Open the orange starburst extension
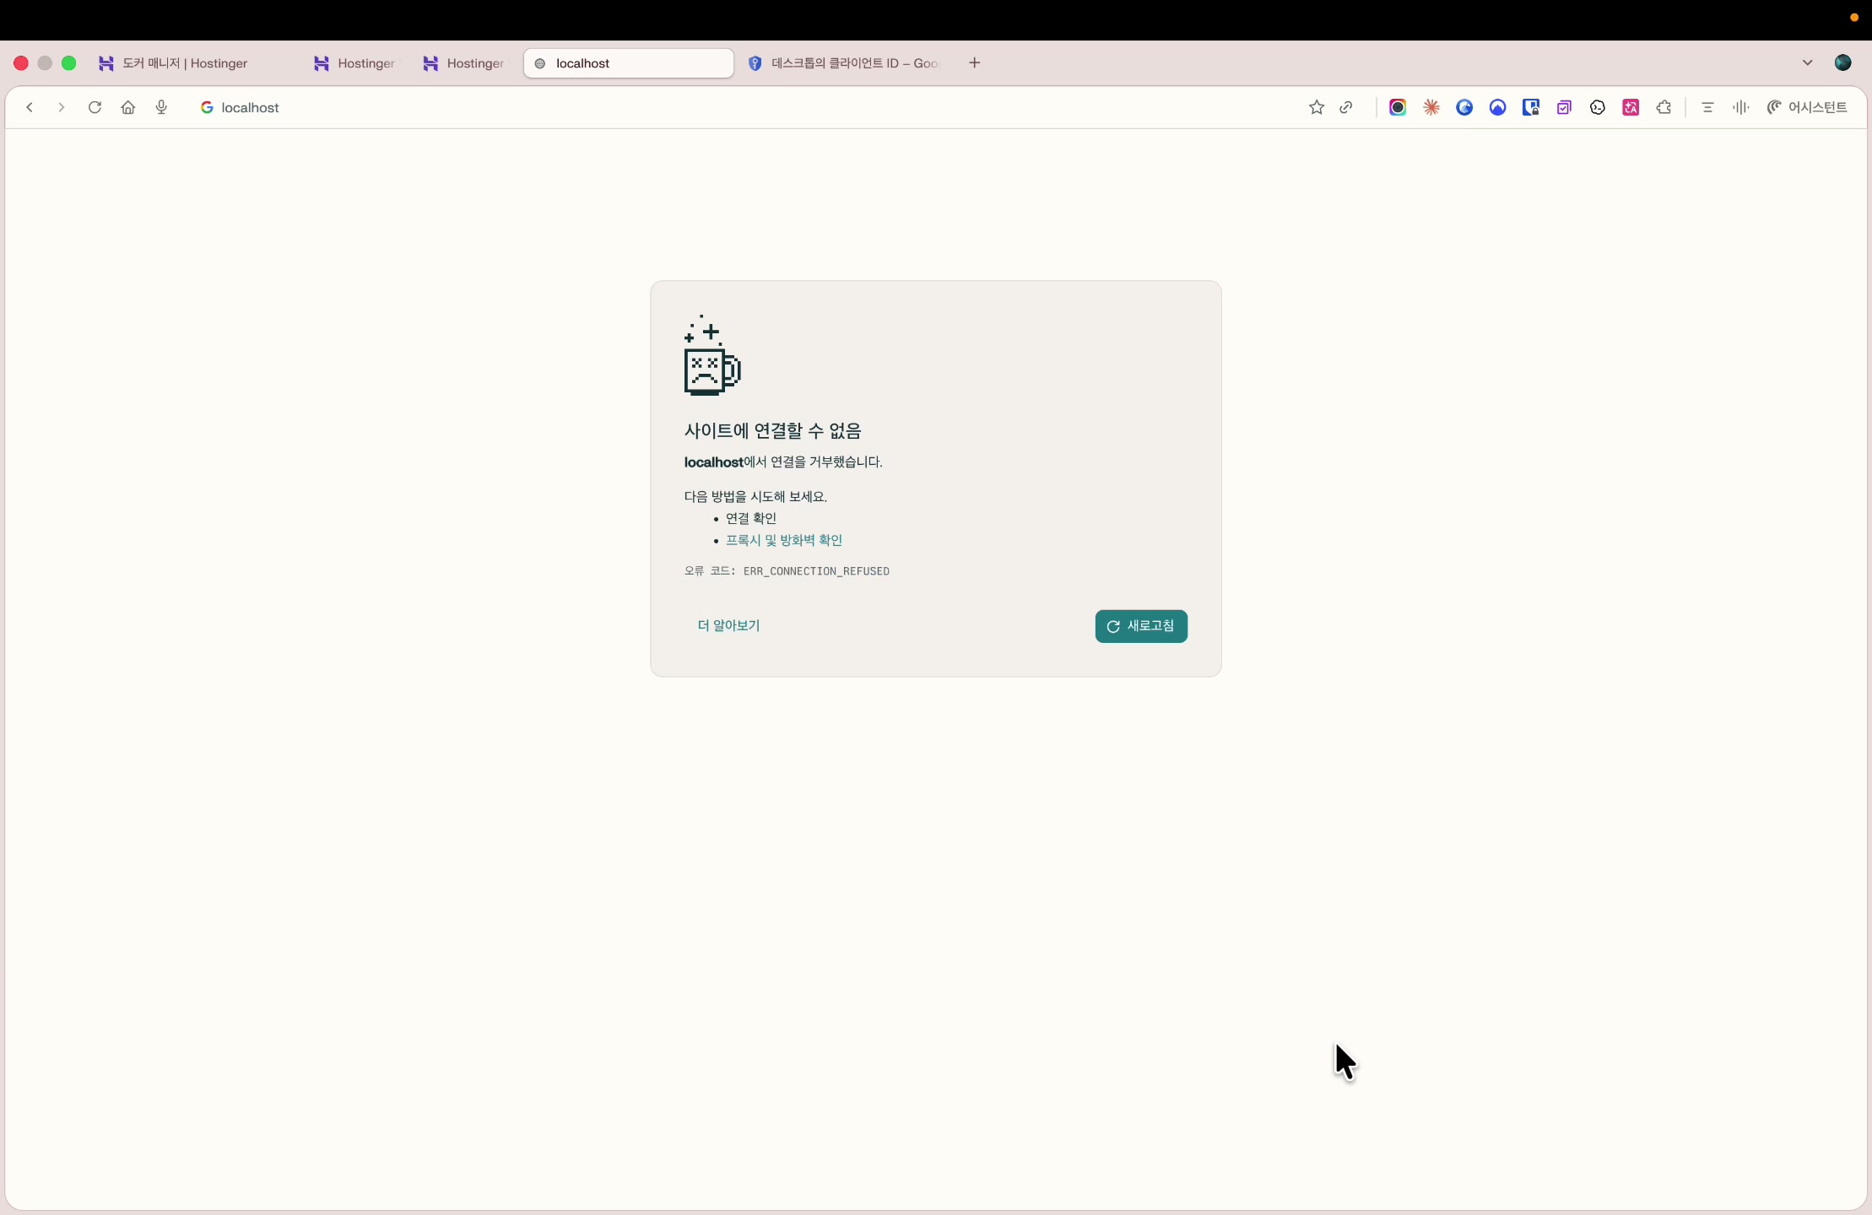 [1431, 107]
